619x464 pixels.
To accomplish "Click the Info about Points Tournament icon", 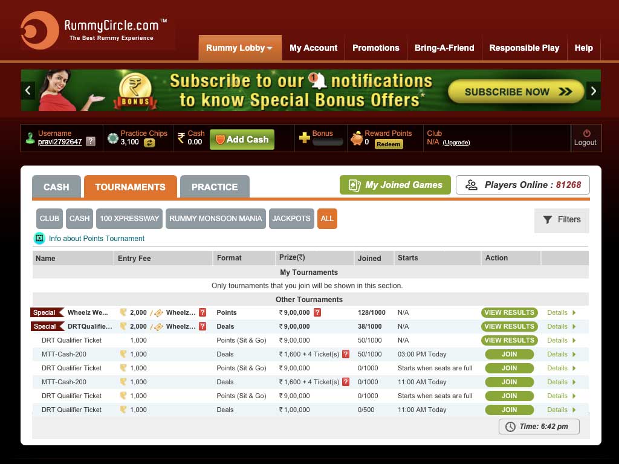I will click(x=39, y=238).
